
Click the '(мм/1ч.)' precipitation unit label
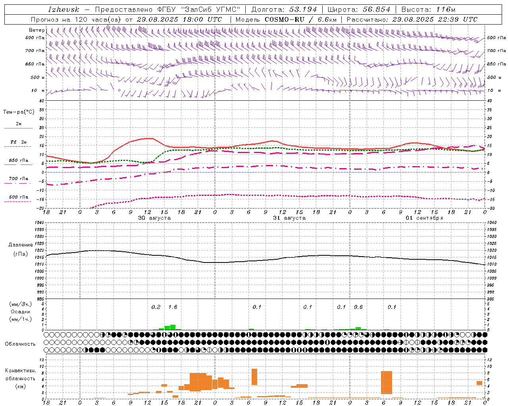(x=21, y=319)
